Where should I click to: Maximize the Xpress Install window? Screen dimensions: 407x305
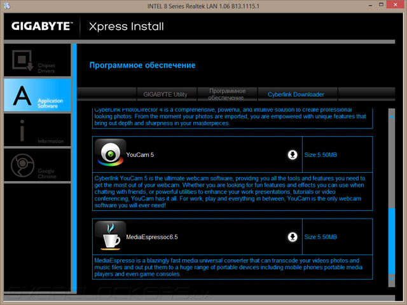pyautogui.click(x=381, y=4)
